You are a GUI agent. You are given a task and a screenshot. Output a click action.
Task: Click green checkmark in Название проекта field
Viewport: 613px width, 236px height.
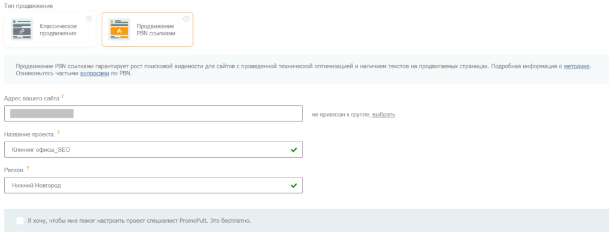pyautogui.click(x=293, y=150)
